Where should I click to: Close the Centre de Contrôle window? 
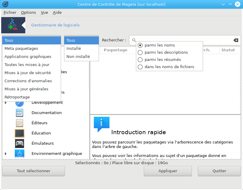pos(238,4)
